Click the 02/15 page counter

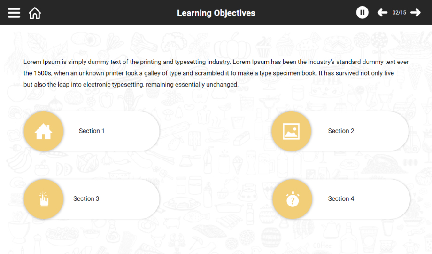pos(399,13)
